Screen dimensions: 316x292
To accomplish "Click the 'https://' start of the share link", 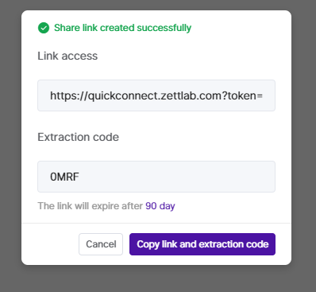I will (x=69, y=95).
